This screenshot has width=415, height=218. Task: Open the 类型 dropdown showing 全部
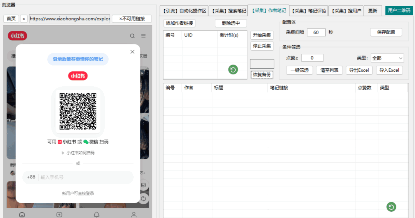[387, 58]
